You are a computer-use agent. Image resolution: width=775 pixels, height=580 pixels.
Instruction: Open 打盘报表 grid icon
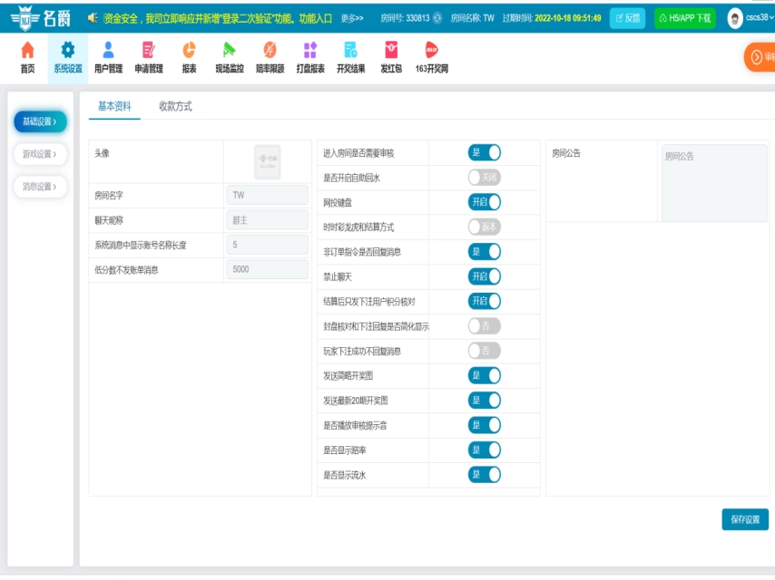click(310, 50)
